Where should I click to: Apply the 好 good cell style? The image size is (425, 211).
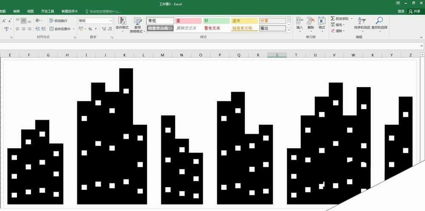click(216, 21)
